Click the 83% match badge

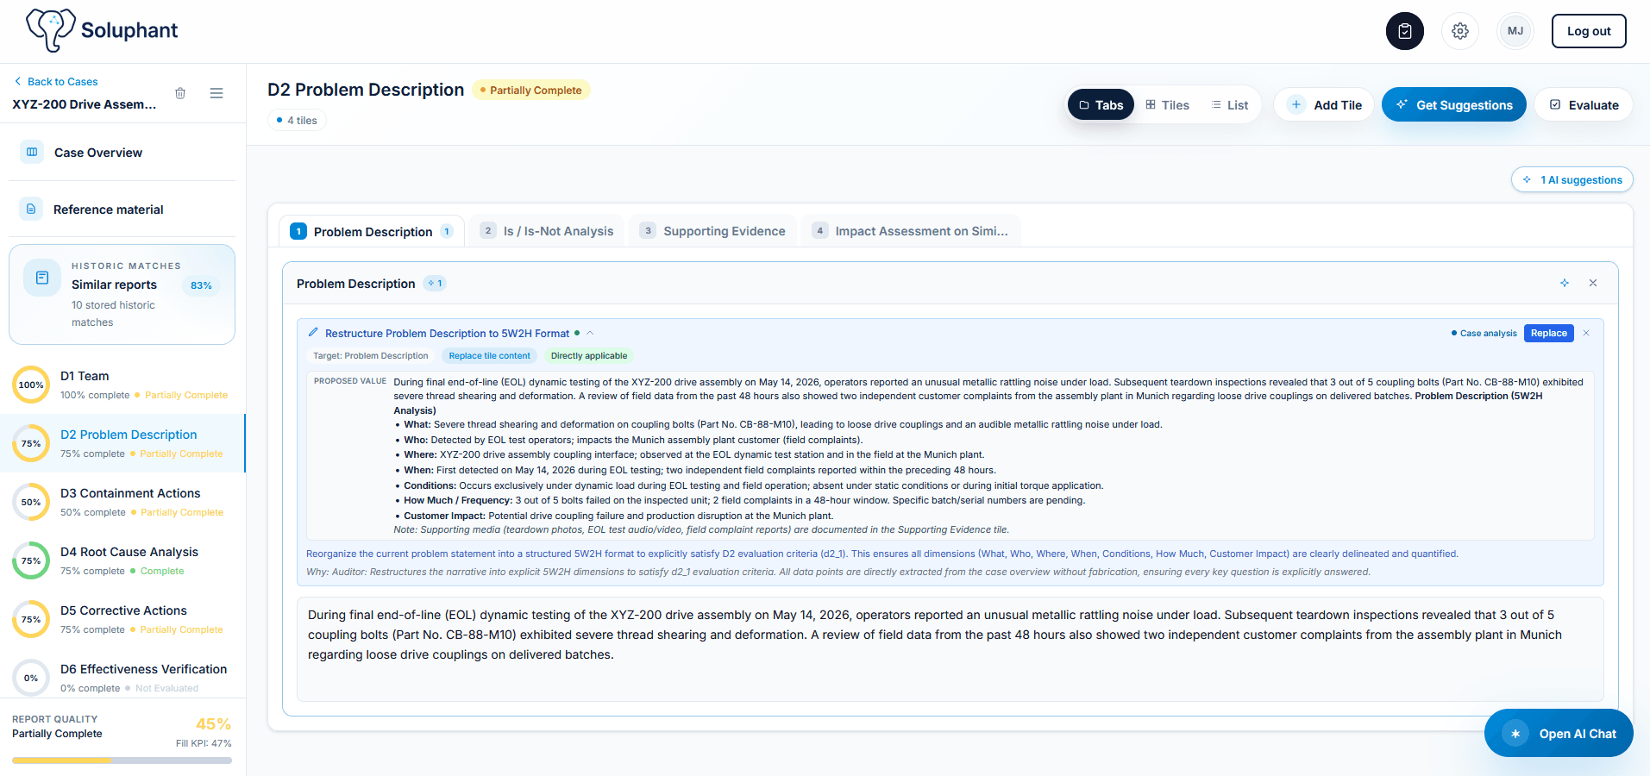point(201,285)
